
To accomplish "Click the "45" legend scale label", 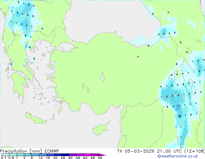I will [x=92, y=158].
